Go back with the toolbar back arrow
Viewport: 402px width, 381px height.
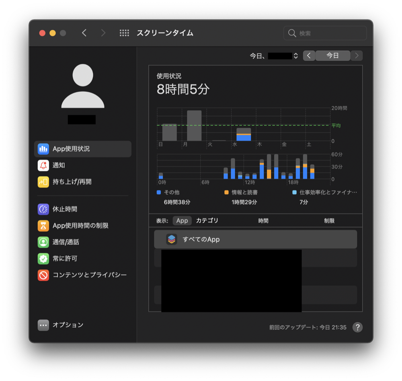(84, 33)
